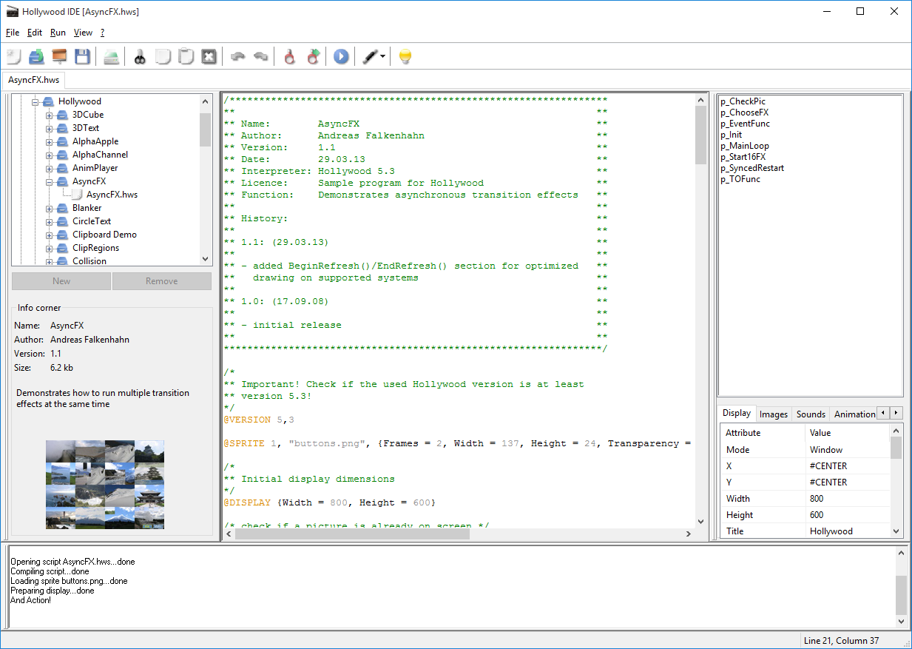Click the printer icon in toolbar
912x649 pixels.
pos(111,56)
